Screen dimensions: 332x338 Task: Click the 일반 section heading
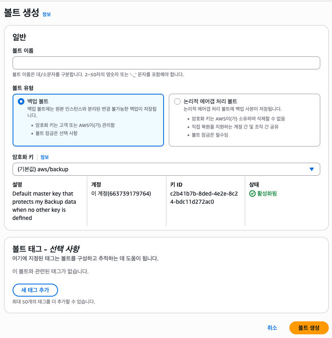pyautogui.click(x=19, y=37)
